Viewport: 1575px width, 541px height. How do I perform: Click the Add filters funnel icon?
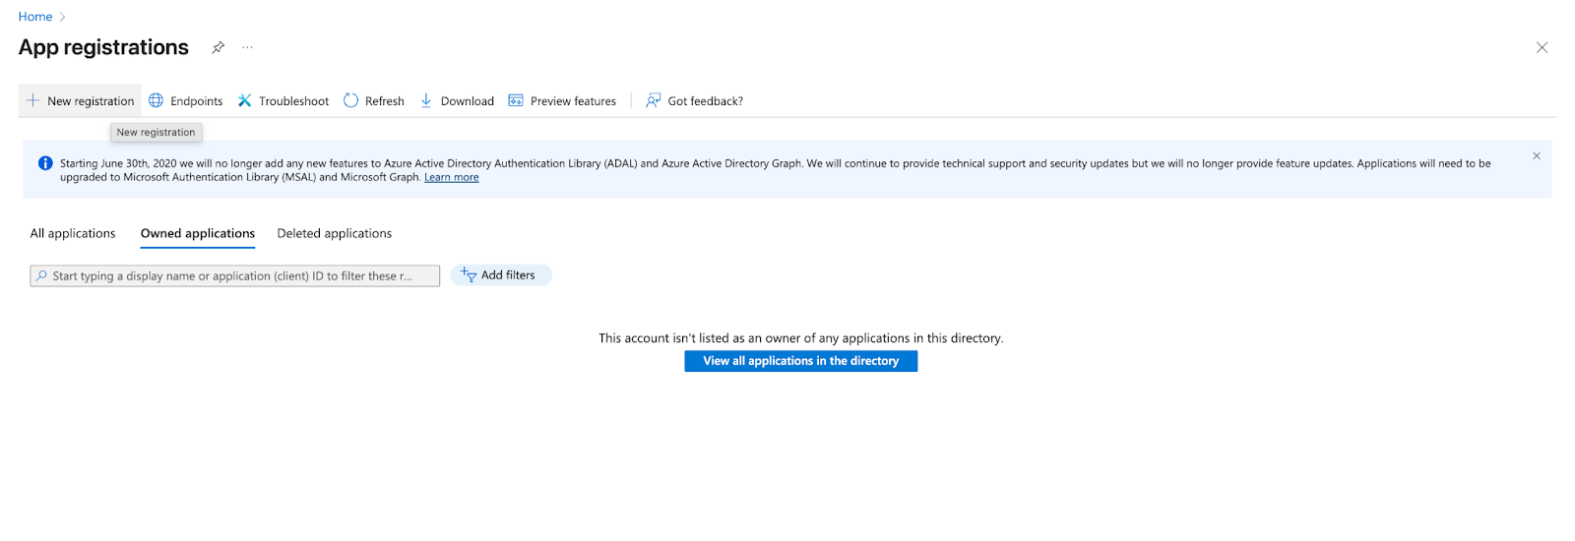click(469, 275)
